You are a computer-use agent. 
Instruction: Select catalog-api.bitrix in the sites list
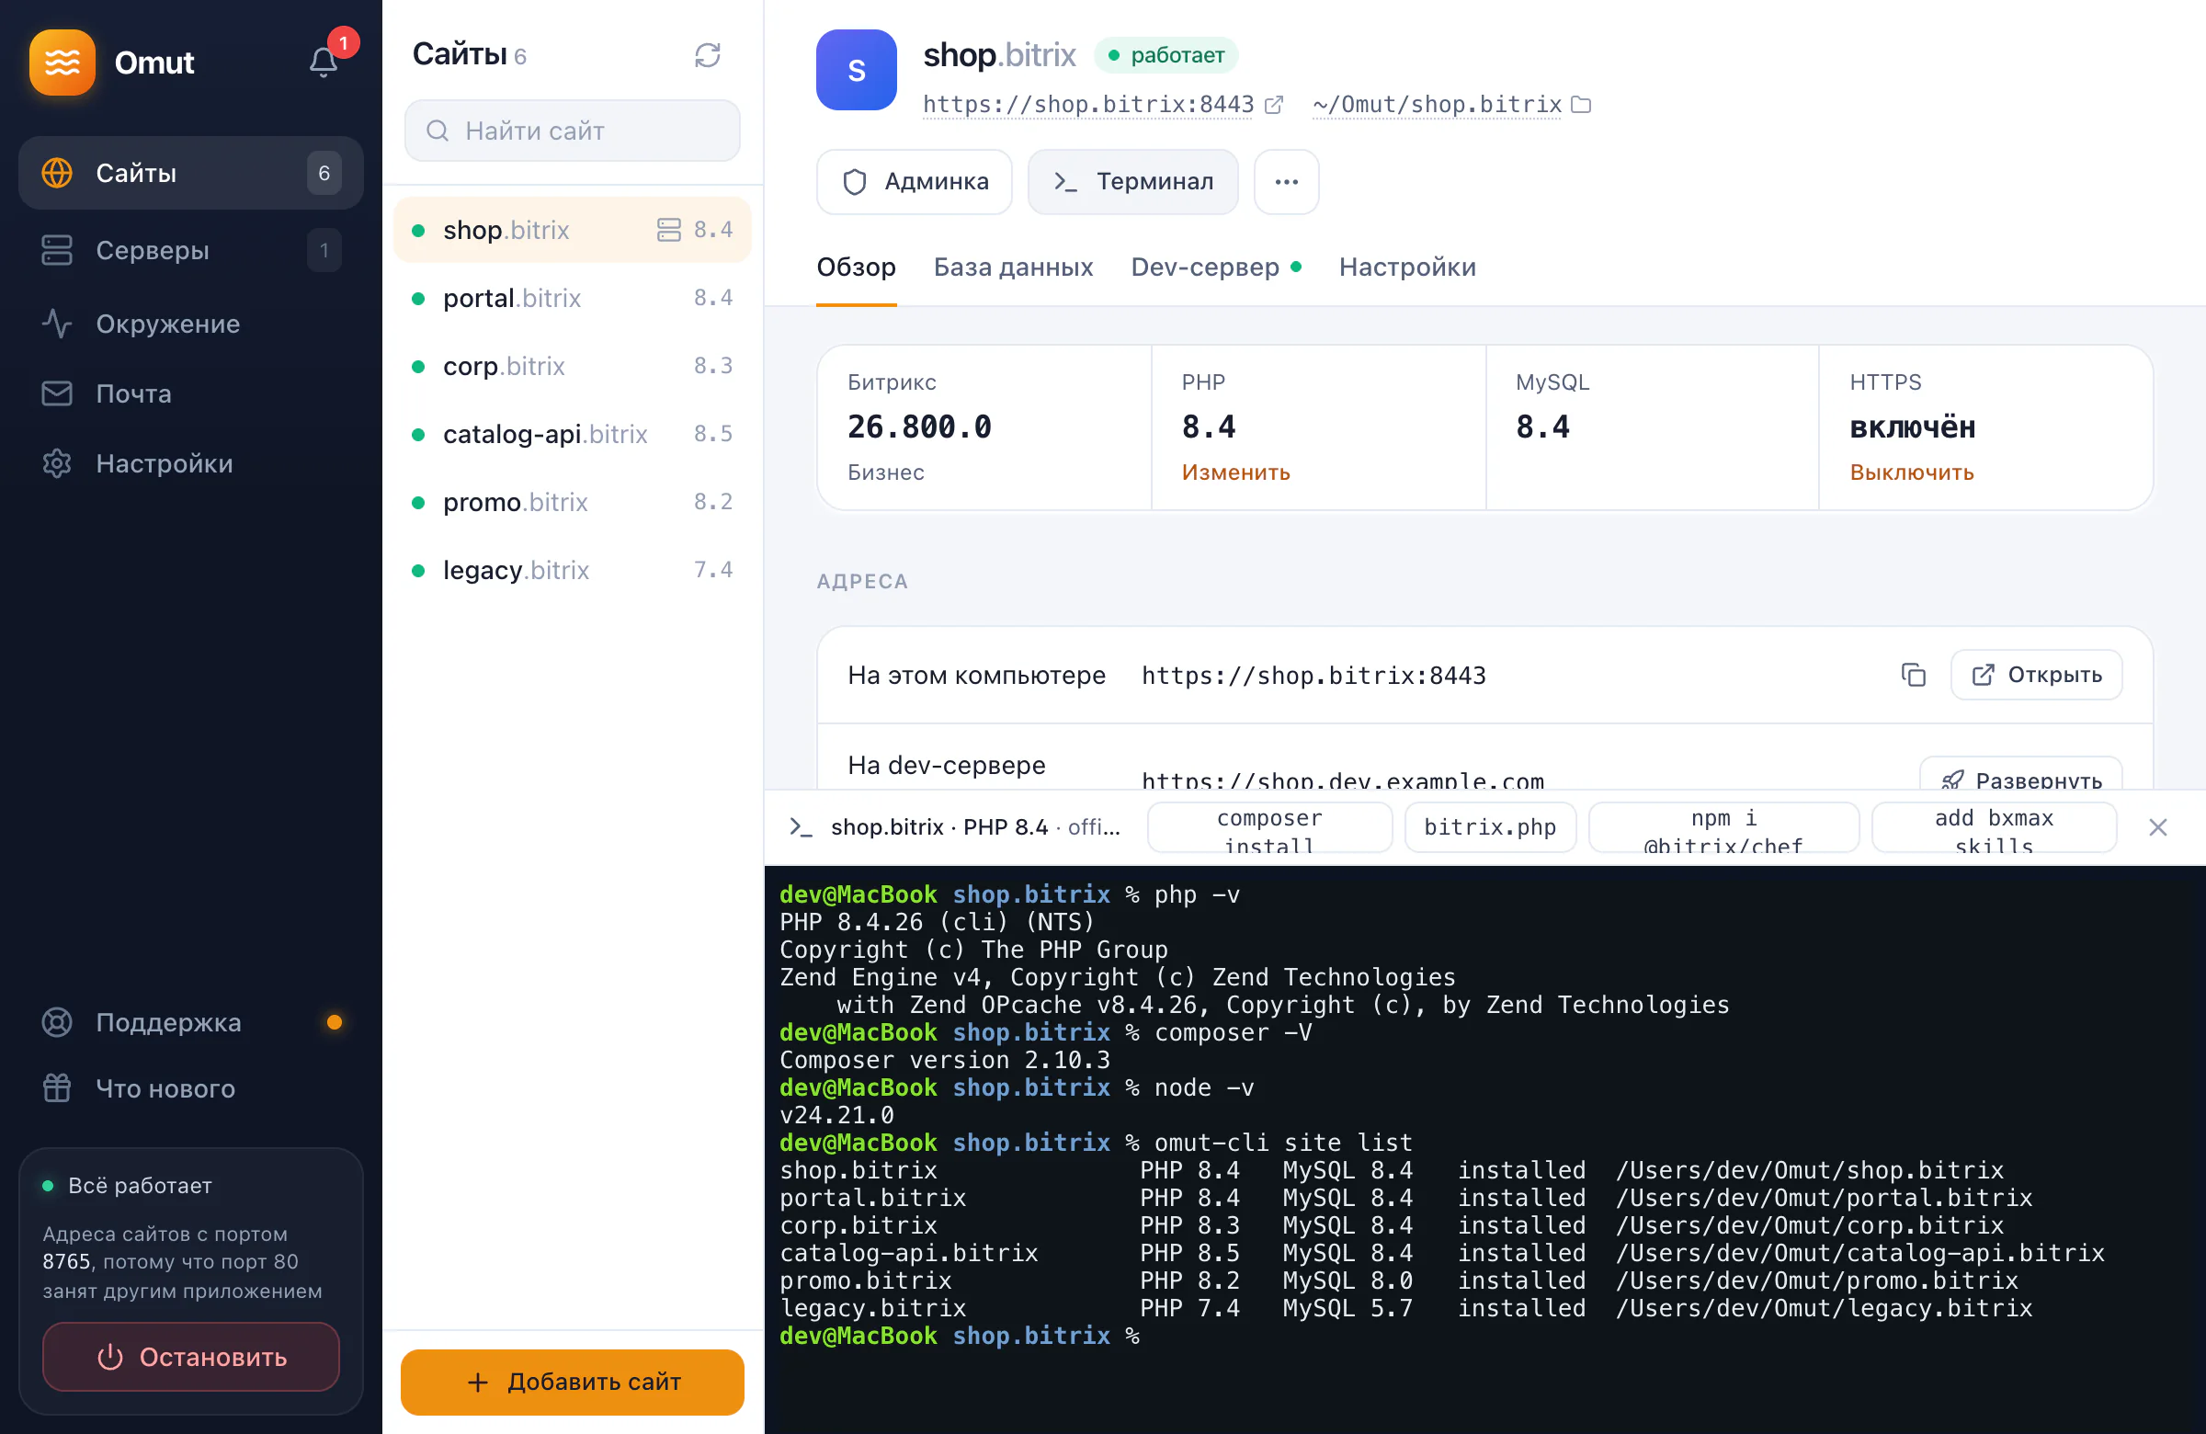pyautogui.click(x=572, y=434)
